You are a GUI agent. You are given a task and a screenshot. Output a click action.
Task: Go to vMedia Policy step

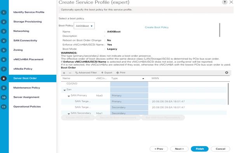(23, 69)
